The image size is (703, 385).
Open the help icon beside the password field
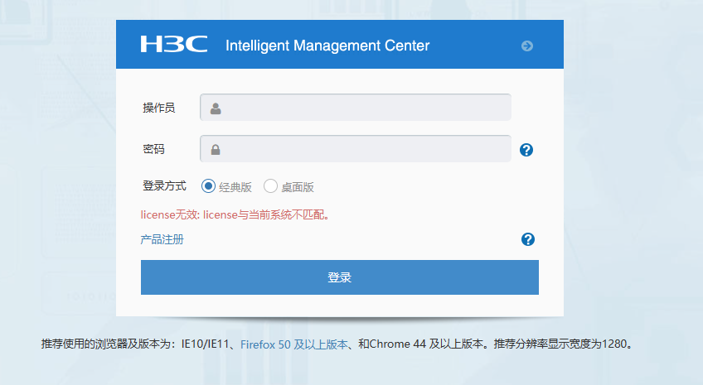point(526,150)
